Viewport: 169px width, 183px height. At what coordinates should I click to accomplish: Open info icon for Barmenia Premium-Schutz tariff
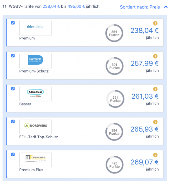click(x=155, y=56)
